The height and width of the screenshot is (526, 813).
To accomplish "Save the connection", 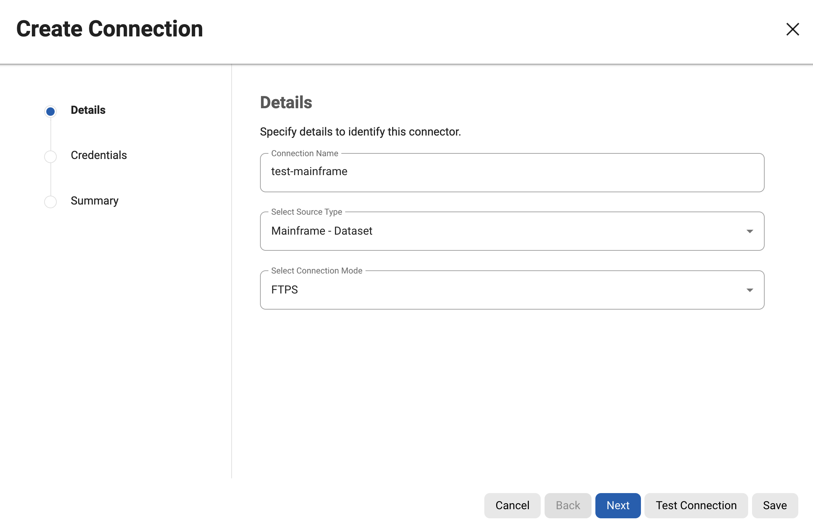I will pyautogui.click(x=775, y=505).
